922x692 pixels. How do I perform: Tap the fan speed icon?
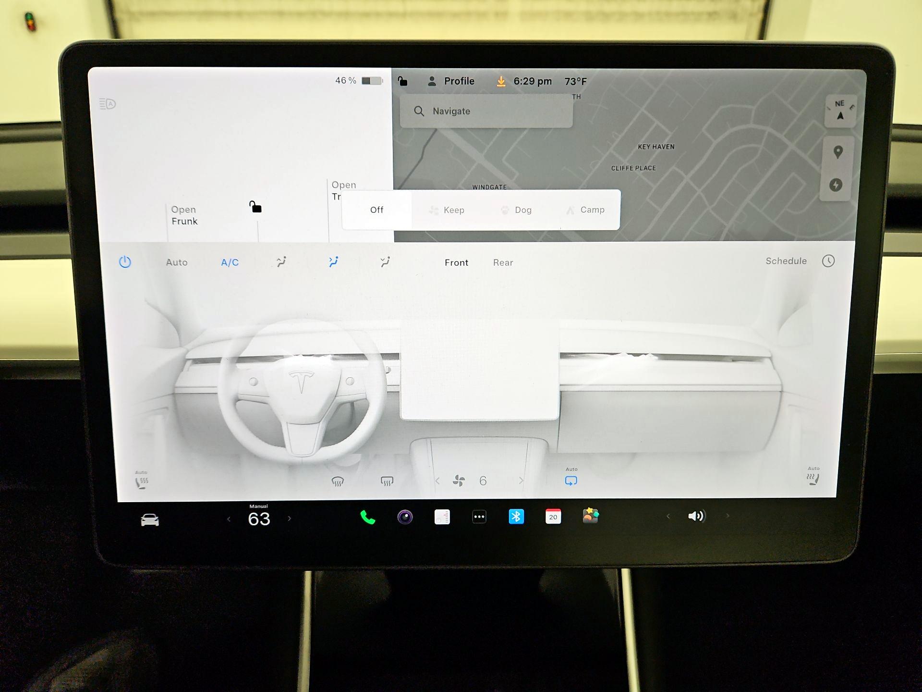pyautogui.click(x=459, y=481)
